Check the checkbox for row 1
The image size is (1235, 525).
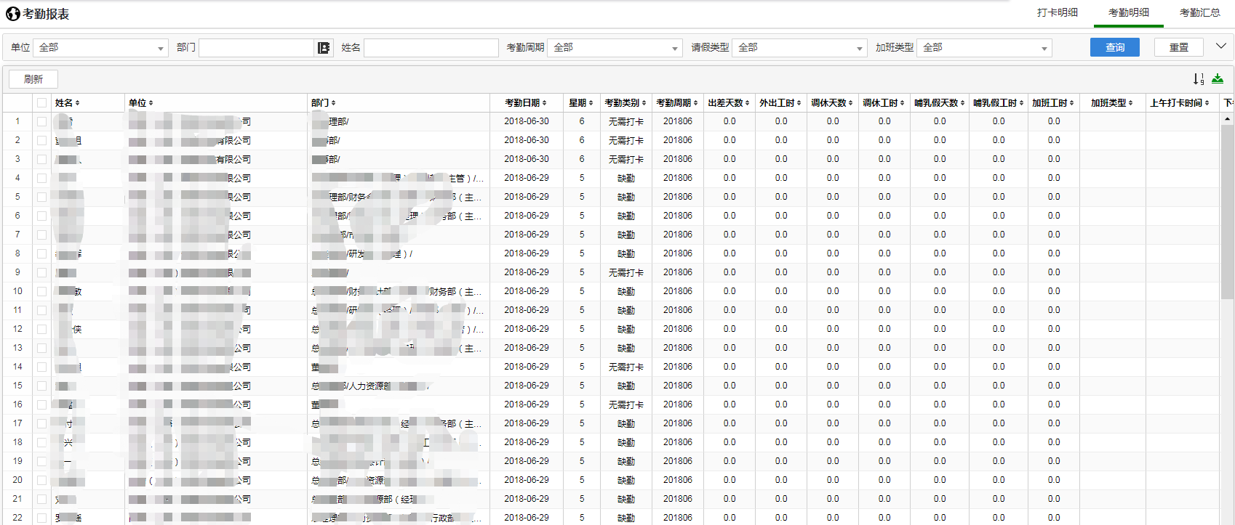click(41, 121)
